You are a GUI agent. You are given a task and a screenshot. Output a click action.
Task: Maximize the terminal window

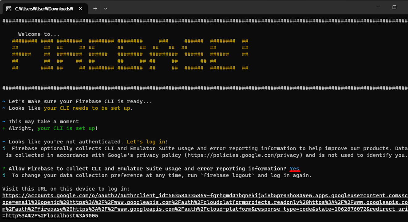pyautogui.click(x=394, y=7)
